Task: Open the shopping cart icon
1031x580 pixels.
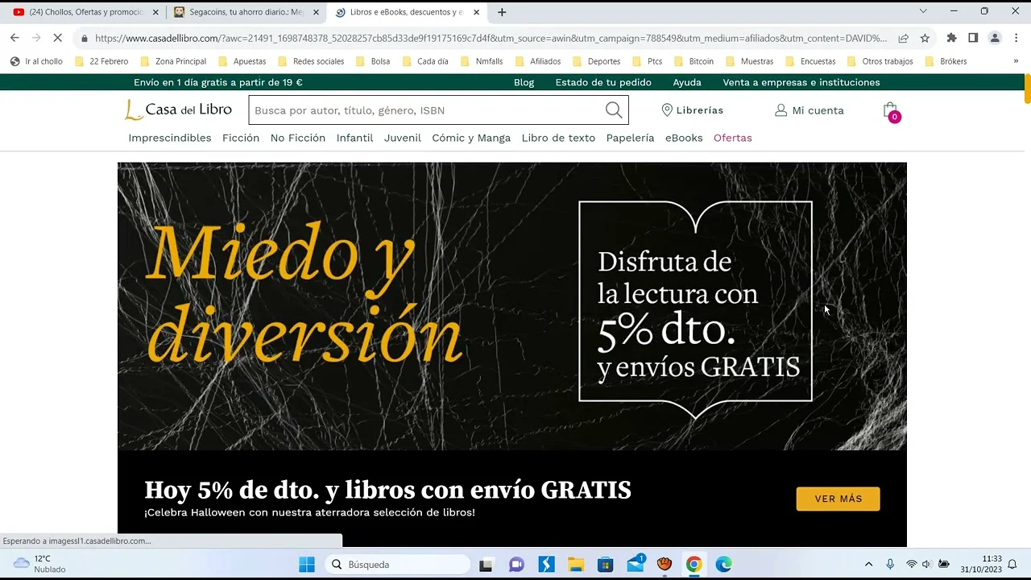Action: tap(890, 111)
